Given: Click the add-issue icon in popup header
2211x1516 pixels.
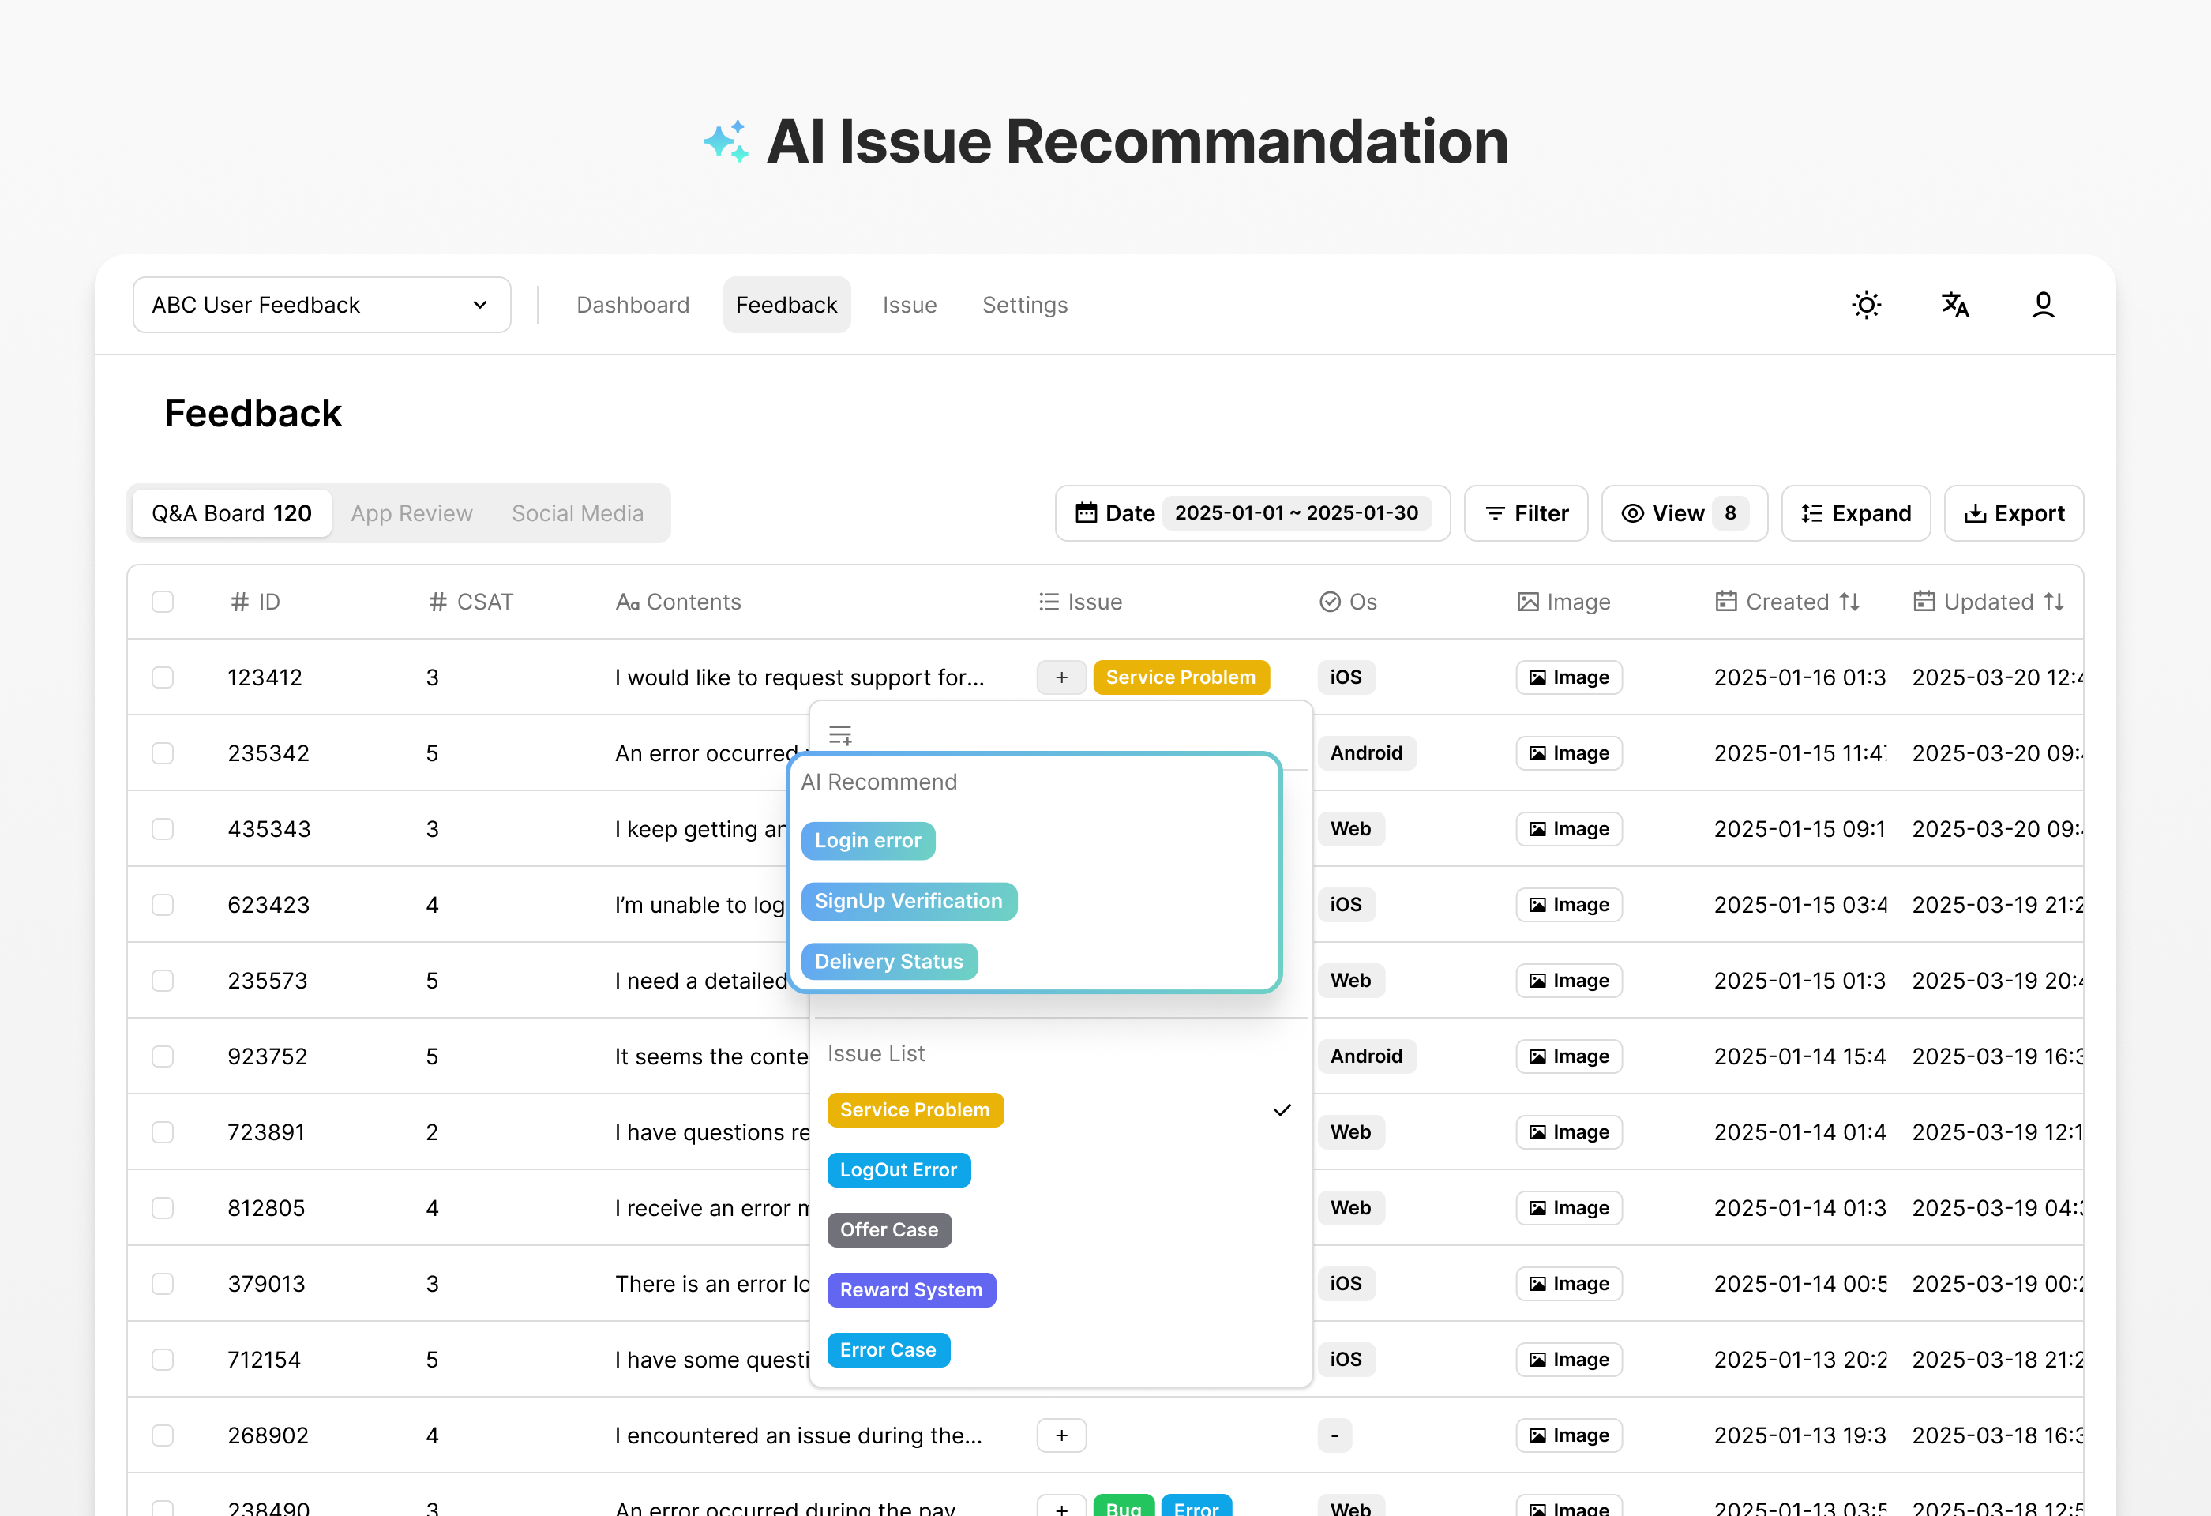Looking at the screenshot, I should point(840,734).
